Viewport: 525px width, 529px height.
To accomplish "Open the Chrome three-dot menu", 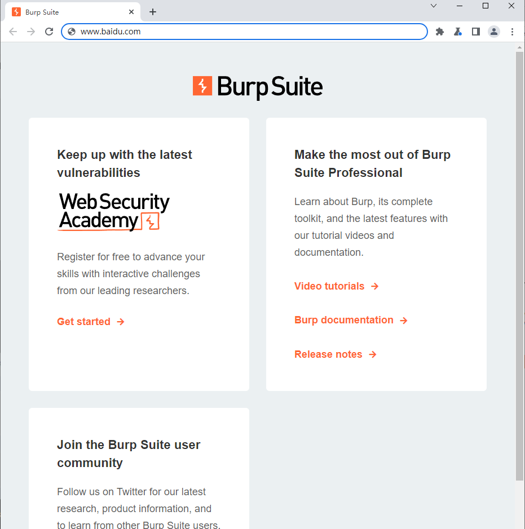I will [512, 32].
